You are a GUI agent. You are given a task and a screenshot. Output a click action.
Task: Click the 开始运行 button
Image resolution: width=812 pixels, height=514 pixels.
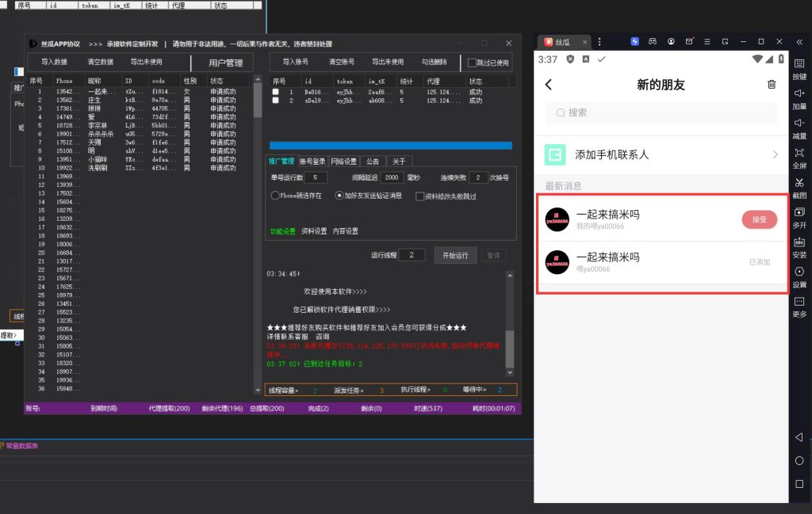point(455,255)
